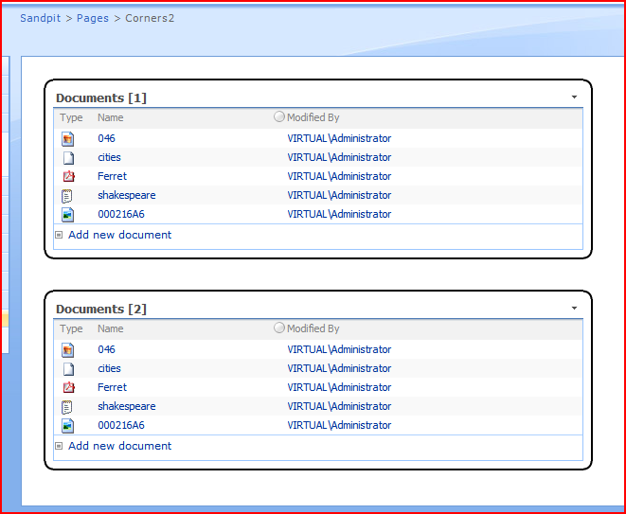Click Add new document in Documents [2]
This screenshot has height=514, width=626.
click(119, 446)
